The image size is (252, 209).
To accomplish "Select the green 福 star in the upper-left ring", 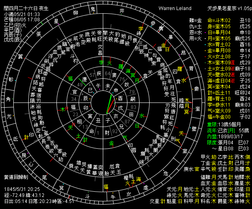I will (70, 78).
